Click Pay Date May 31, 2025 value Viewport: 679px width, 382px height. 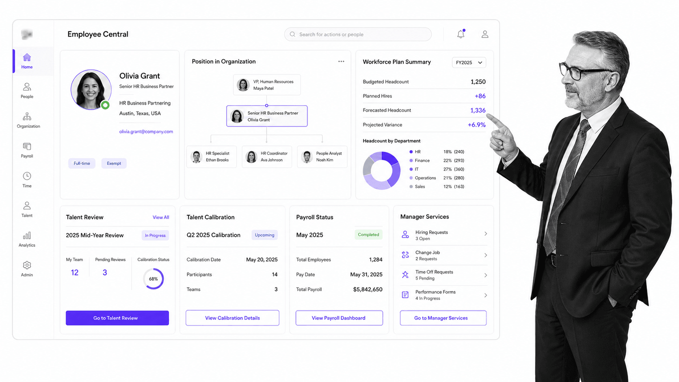click(x=366, y=274)
